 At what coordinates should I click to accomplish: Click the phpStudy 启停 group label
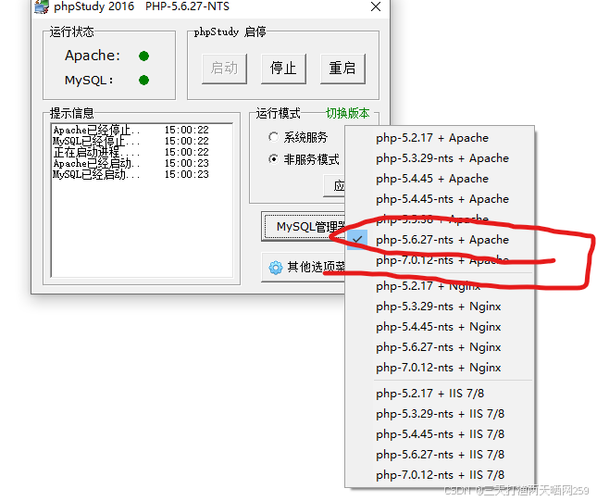pos(230,31)
